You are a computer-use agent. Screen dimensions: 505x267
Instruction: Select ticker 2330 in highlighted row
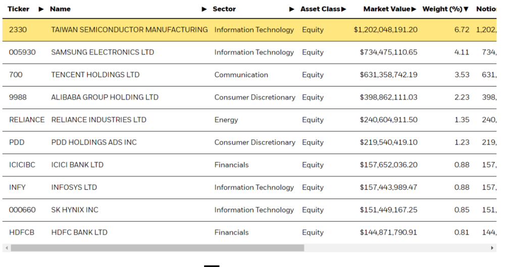18,30
